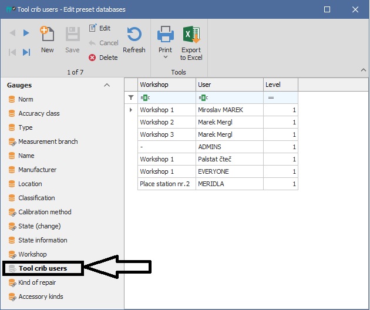Close the Edit preset databases window
This screenshot has width=370, height=310.
coord(355,9)
